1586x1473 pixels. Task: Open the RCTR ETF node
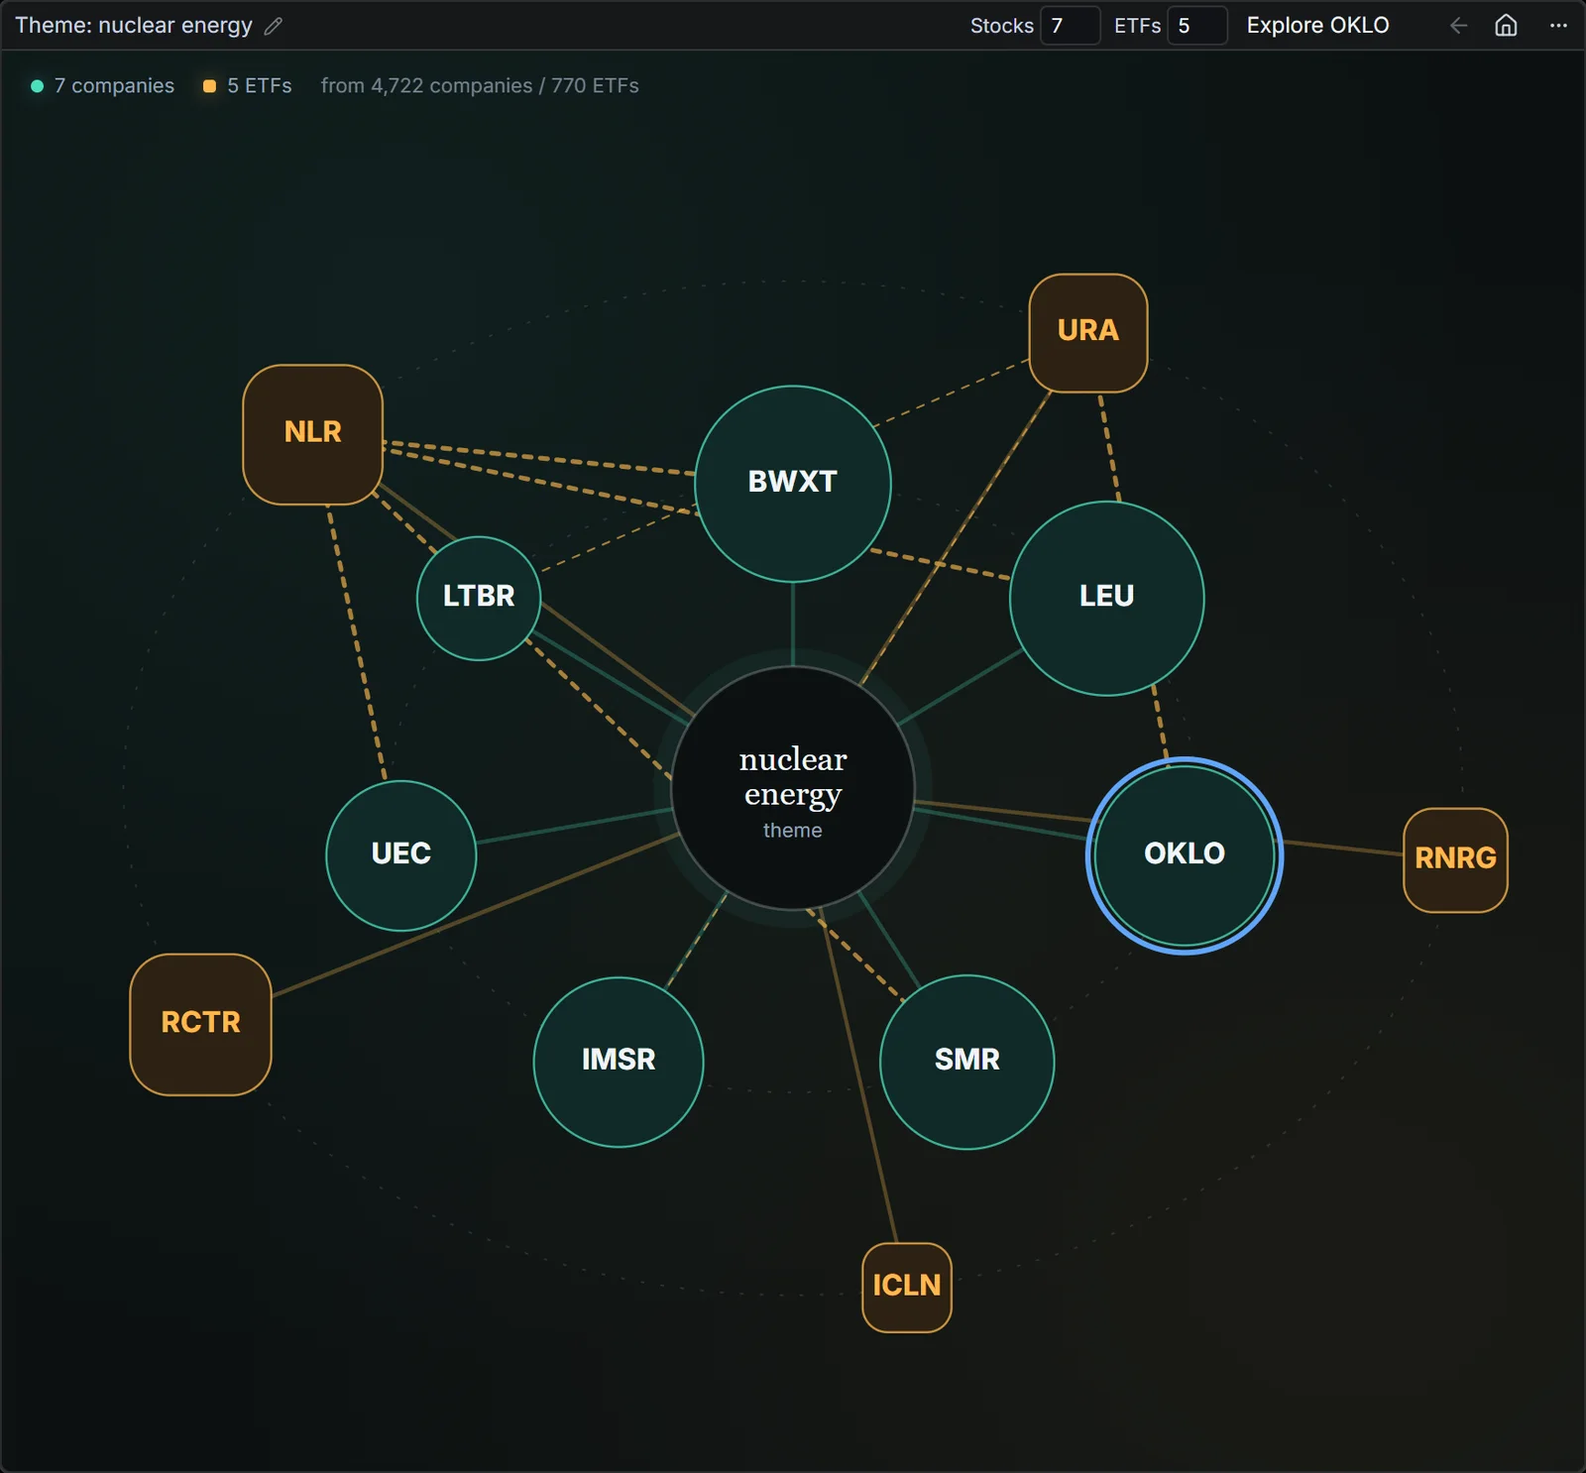201,1024
